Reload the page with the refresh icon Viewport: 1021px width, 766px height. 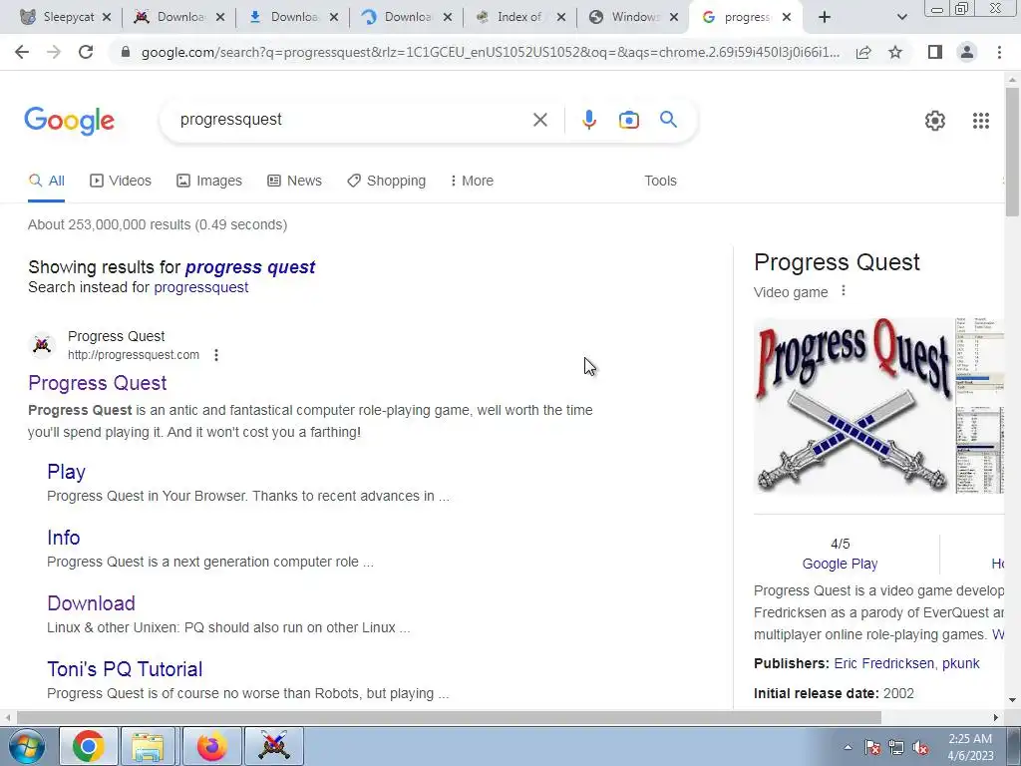[86, 52]
